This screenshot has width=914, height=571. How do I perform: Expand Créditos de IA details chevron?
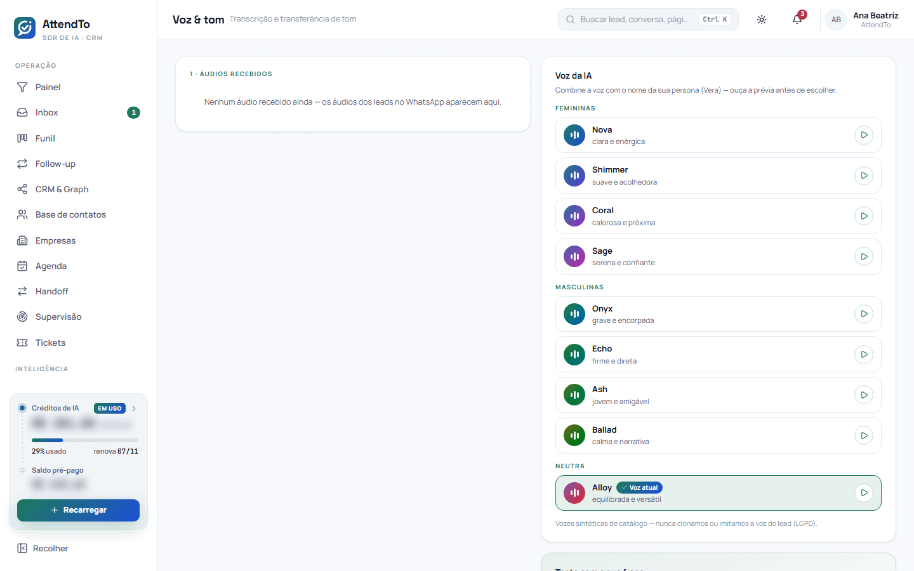pyautogui.click(x=134, y=409)
